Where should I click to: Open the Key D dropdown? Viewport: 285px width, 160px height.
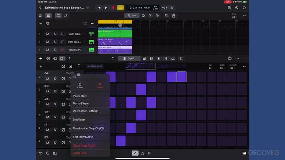tap(211, 67)
